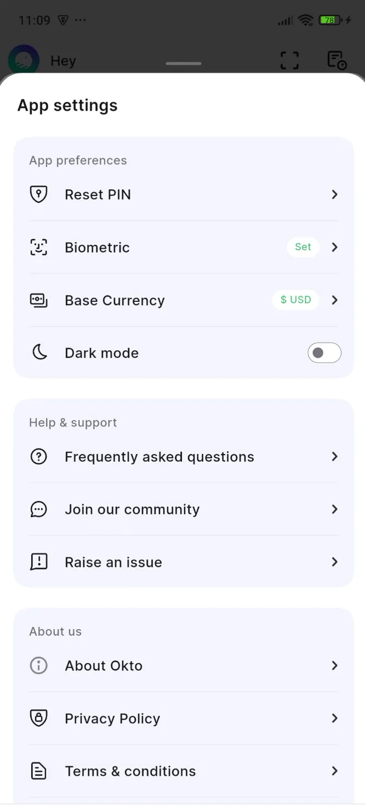
Task: Tap the About Okto info icon
Action: coord(38,665)
